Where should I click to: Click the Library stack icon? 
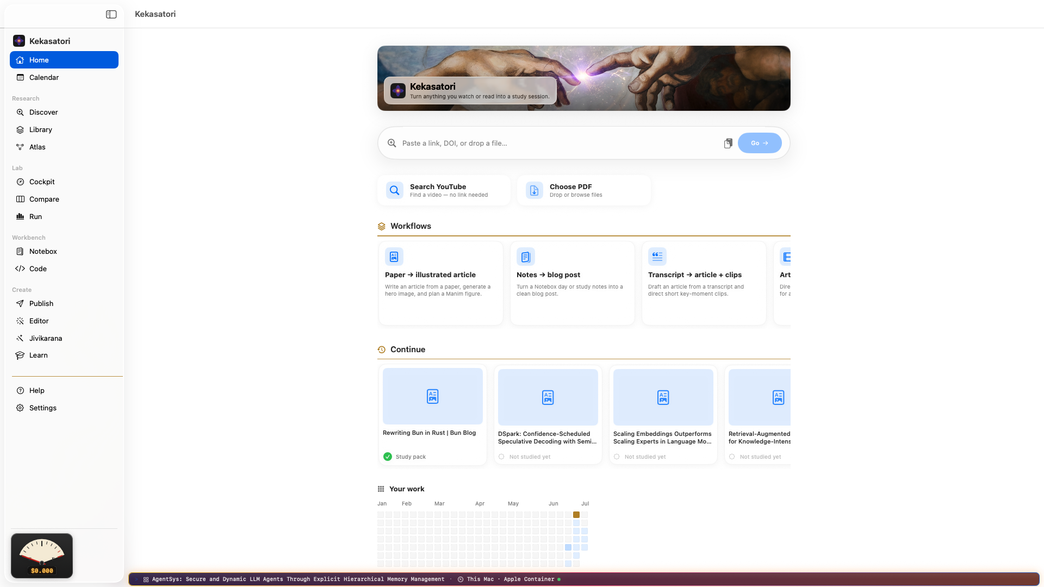[20, 129]
